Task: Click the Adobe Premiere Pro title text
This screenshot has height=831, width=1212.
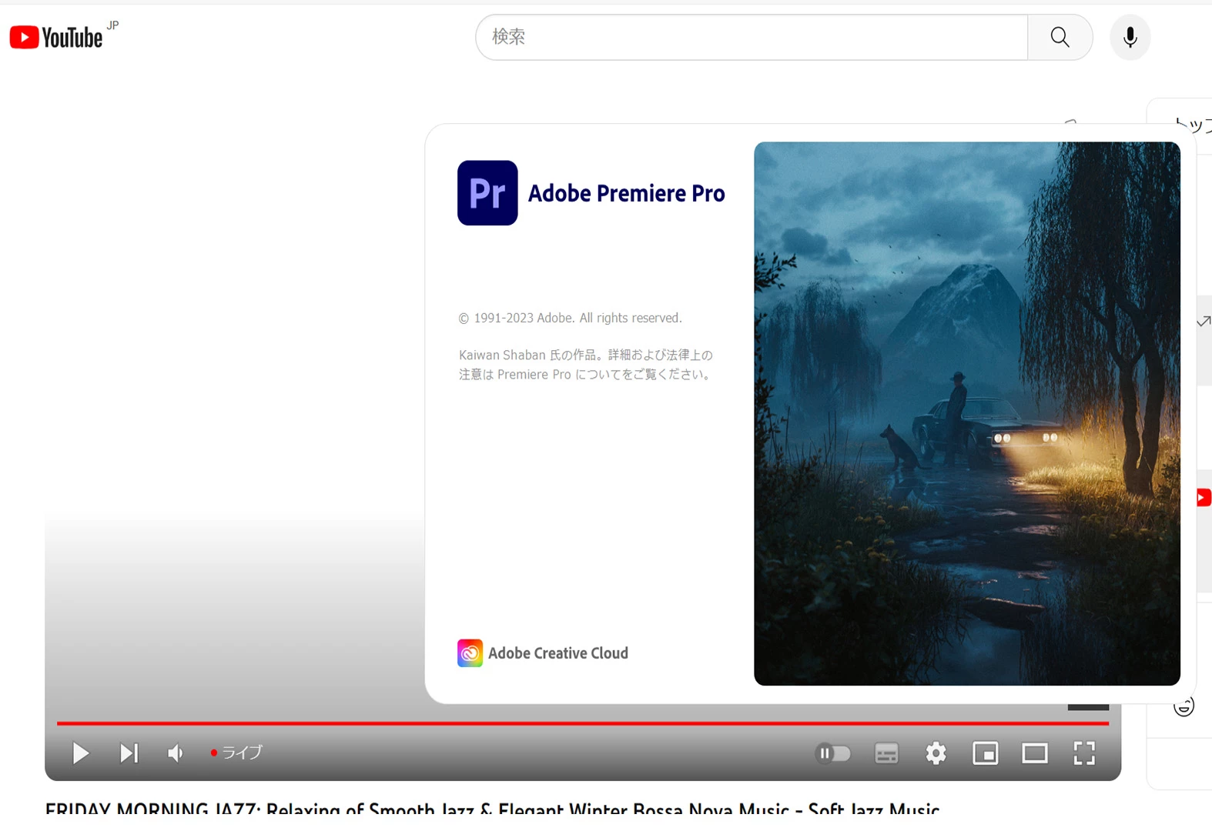Action: tap(626, 193)
